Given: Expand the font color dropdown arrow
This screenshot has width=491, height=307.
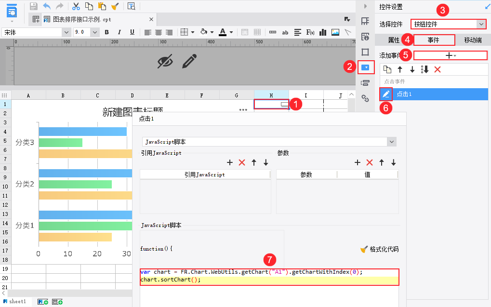Looking at the screenshot, I should point(231,32).
